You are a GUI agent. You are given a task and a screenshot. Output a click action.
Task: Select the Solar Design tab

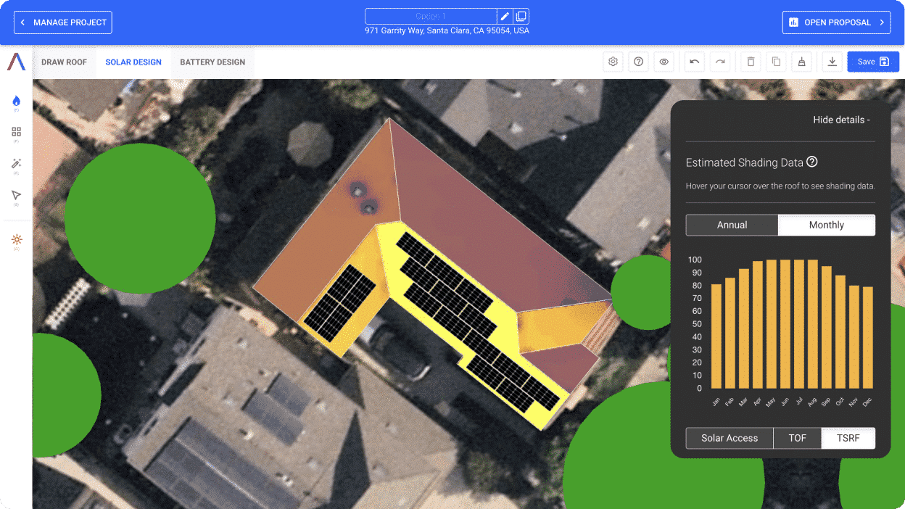pos(133,62)
